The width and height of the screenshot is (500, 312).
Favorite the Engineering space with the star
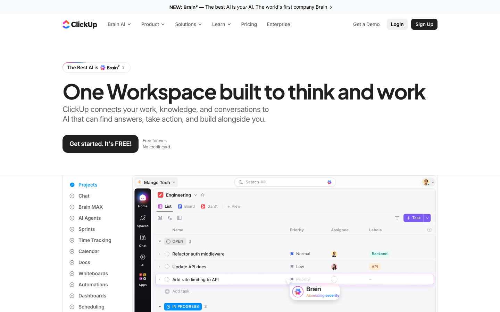[x=203, y=195]
